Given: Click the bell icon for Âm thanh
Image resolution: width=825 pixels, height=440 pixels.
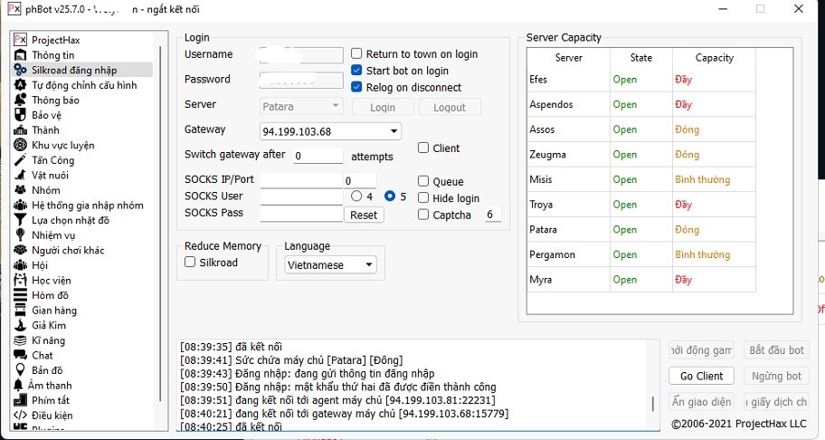Looking at the screenshot, I should (20, 386).
